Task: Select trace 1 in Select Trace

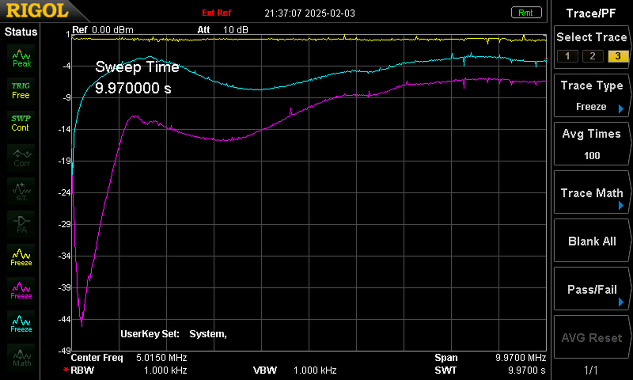Action: 567,56
